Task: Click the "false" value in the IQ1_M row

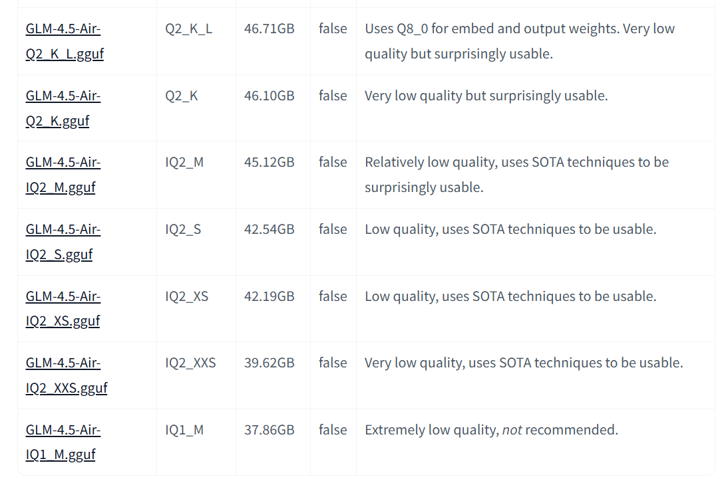Action: (x=333, y=430)
